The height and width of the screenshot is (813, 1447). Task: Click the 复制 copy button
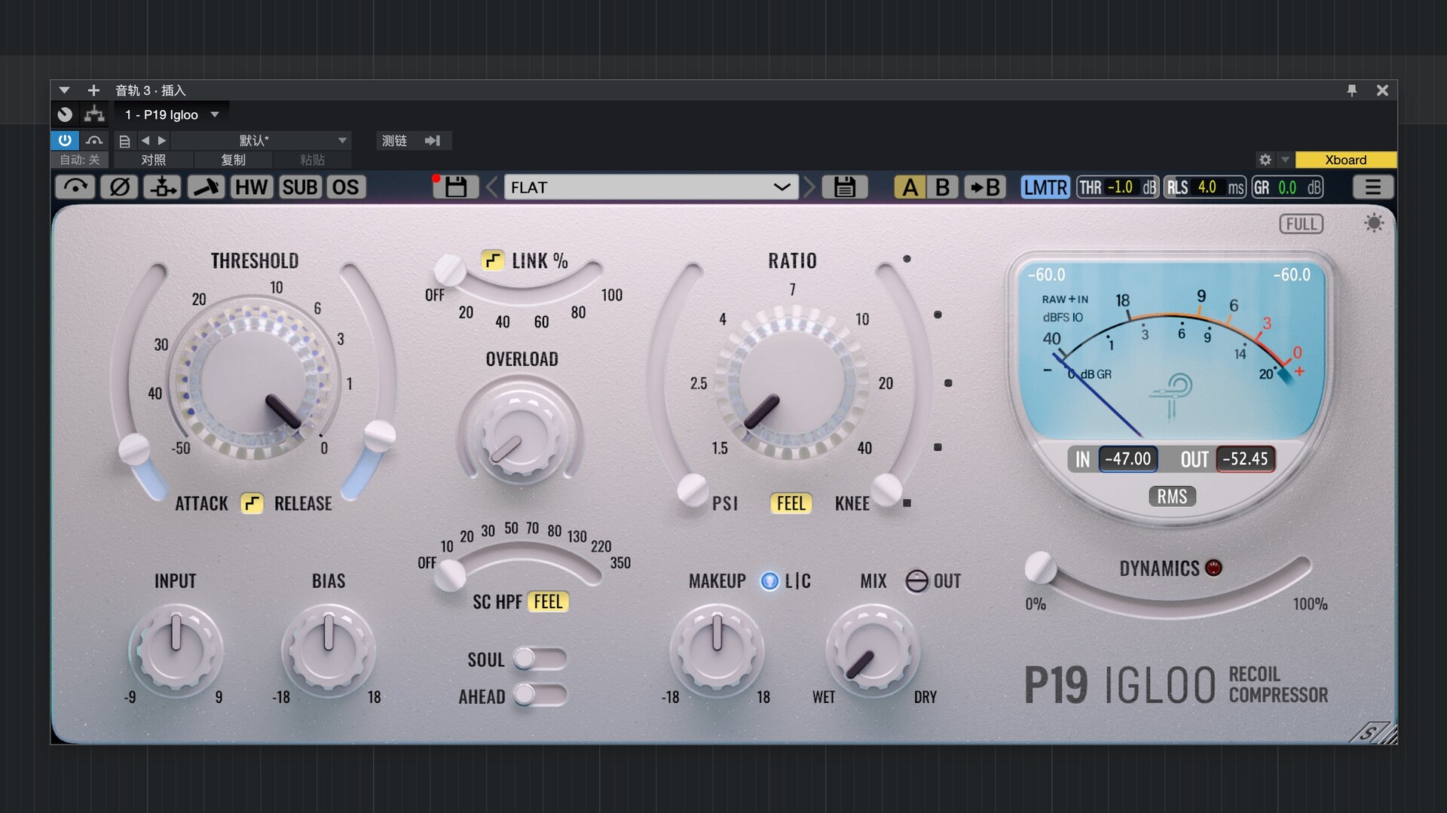tap(233, 160)
